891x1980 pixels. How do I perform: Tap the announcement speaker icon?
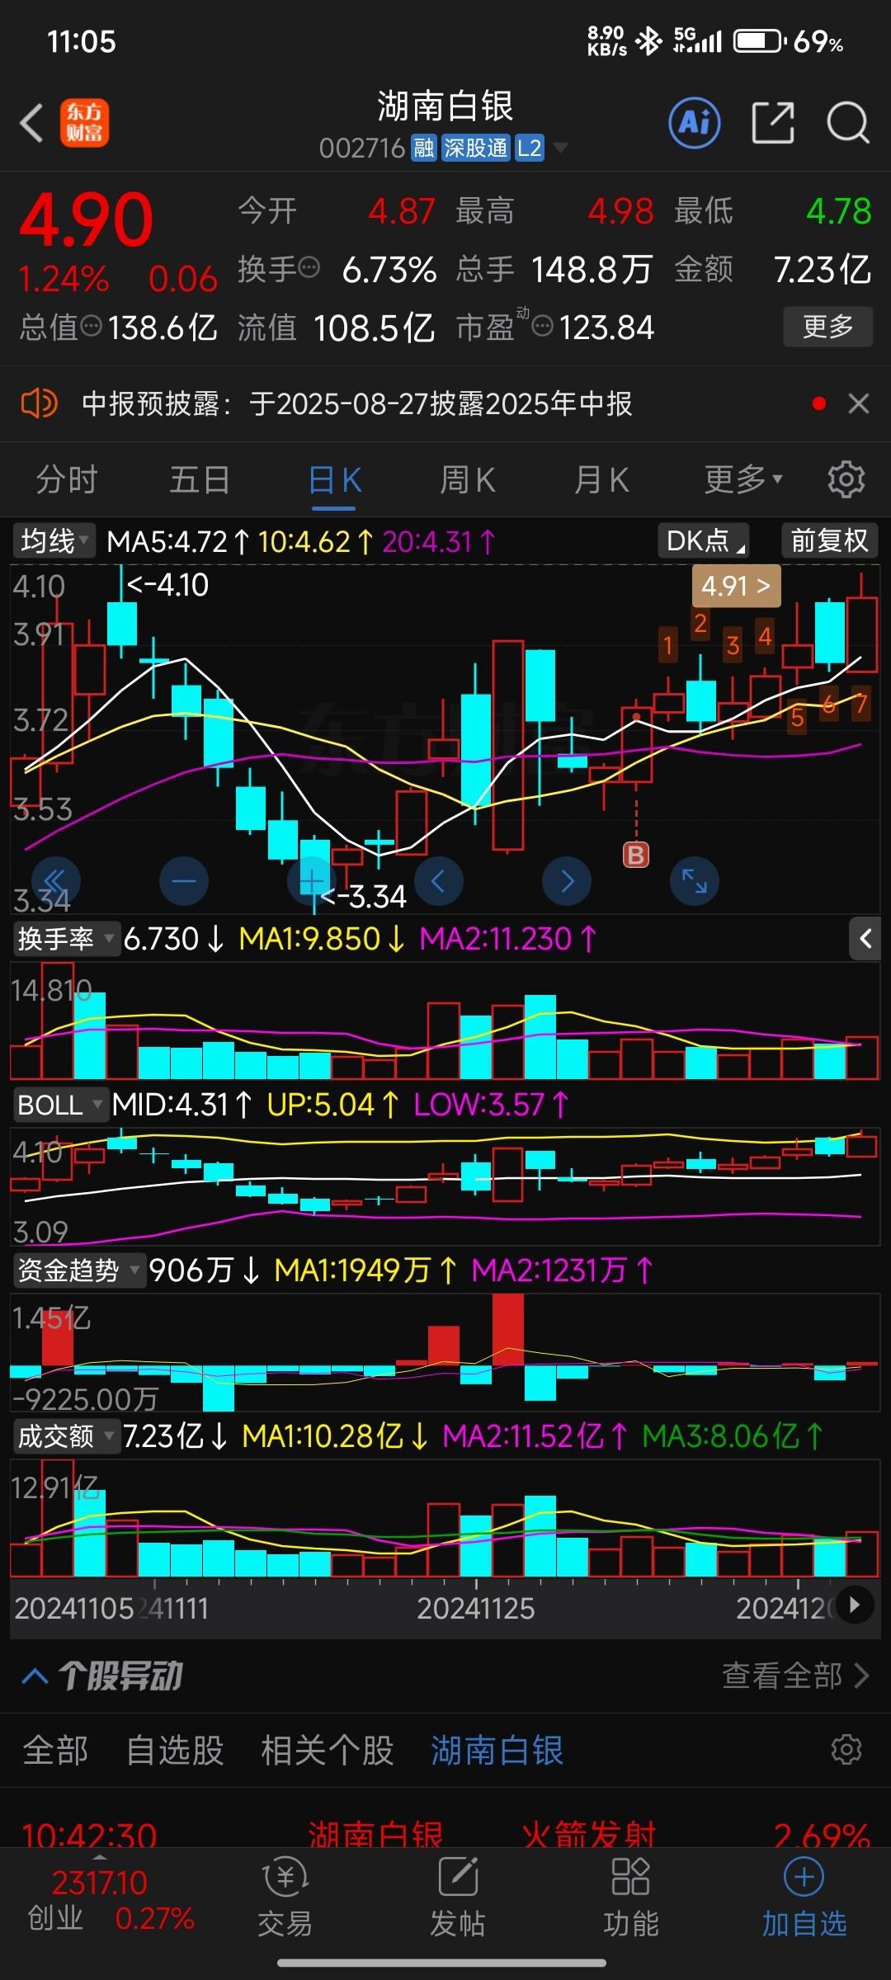pyautogui.click(x=39, y=403)
